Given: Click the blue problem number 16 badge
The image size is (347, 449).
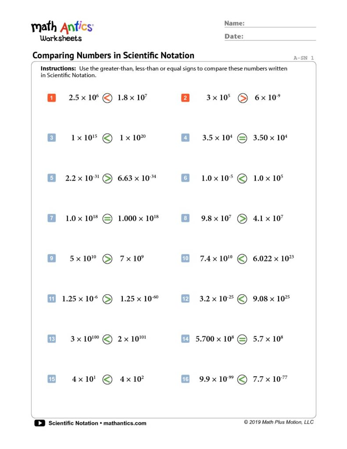Looking at the screenshot, I should coord(185,379).
